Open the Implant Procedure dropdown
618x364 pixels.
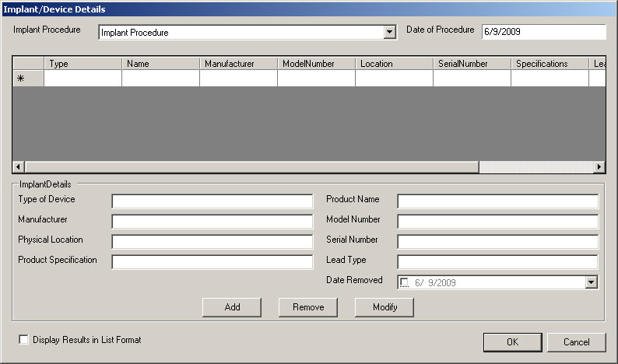[391, 33]
